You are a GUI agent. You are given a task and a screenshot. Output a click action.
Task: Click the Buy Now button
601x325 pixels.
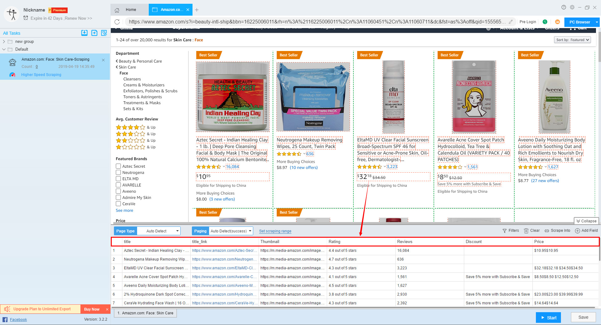click(92, 309)
